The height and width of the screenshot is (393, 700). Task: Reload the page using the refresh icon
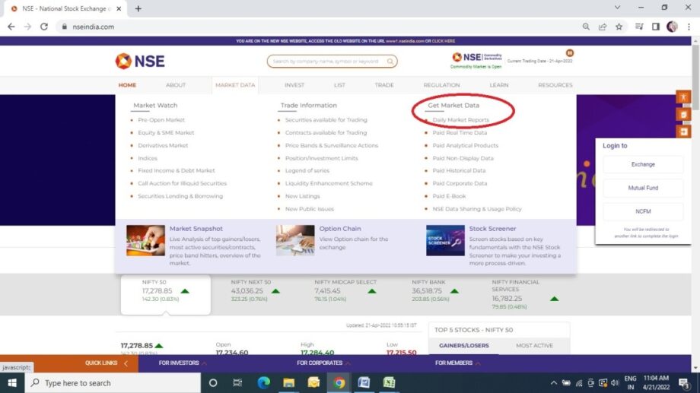point(45,27)
